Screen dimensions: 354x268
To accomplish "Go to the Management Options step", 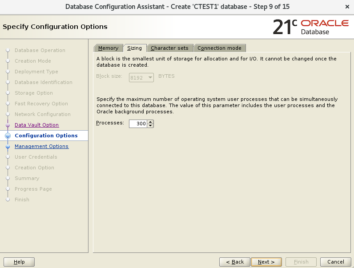I will coord(41,146).
